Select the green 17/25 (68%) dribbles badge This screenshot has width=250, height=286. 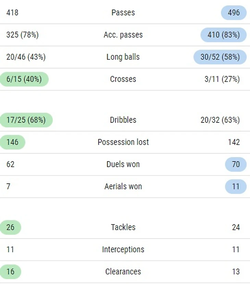pos(26,120)
